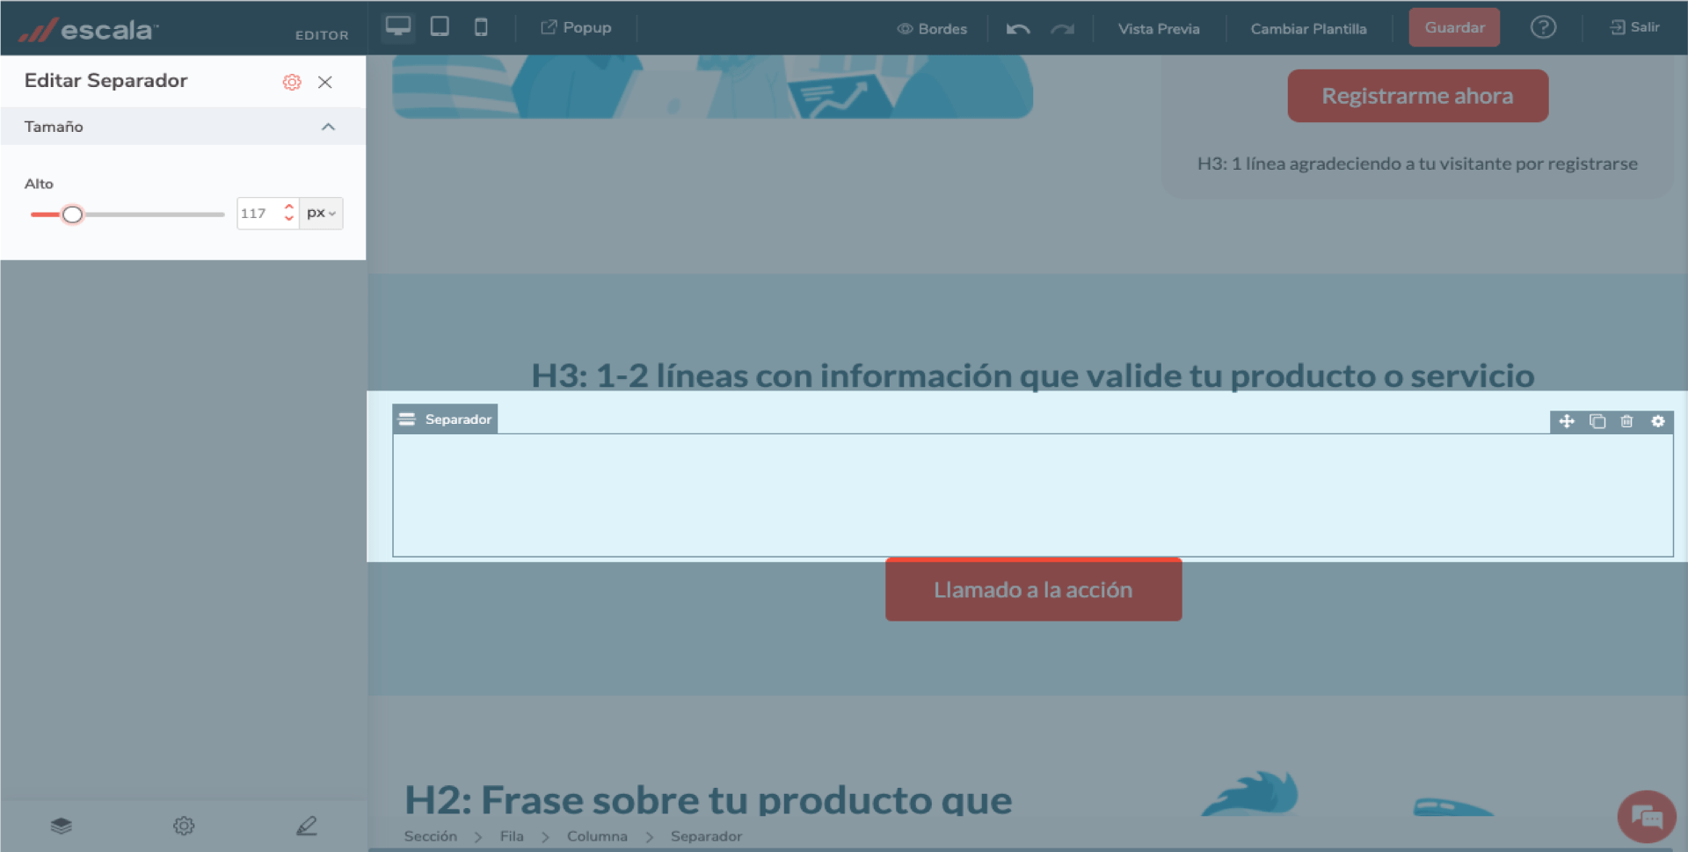Duplicate the Separador element
Screen dimensions: 1688x852
click(x=1597, y=421)
